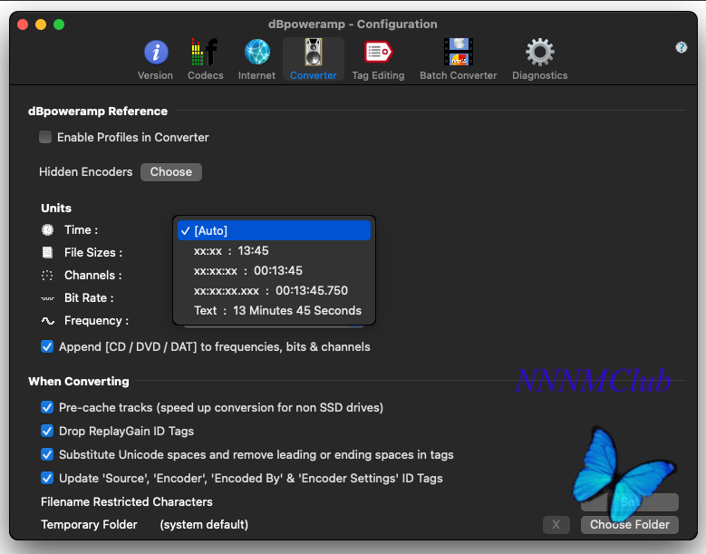Click the Units heading
This screenshot has width=706, height=554.
click(56, 208)
